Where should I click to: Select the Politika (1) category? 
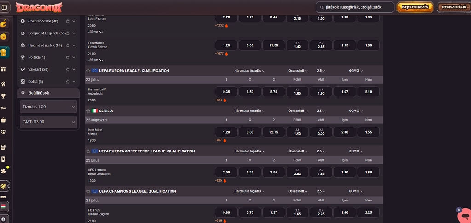[x=37, y=57]
